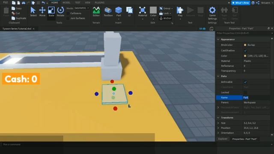This screenshot has width=274, height=154.
Task: Collapse the Data section
Action: [218, 76]
